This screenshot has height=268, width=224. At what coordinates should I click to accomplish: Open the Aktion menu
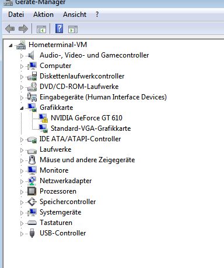43,15
